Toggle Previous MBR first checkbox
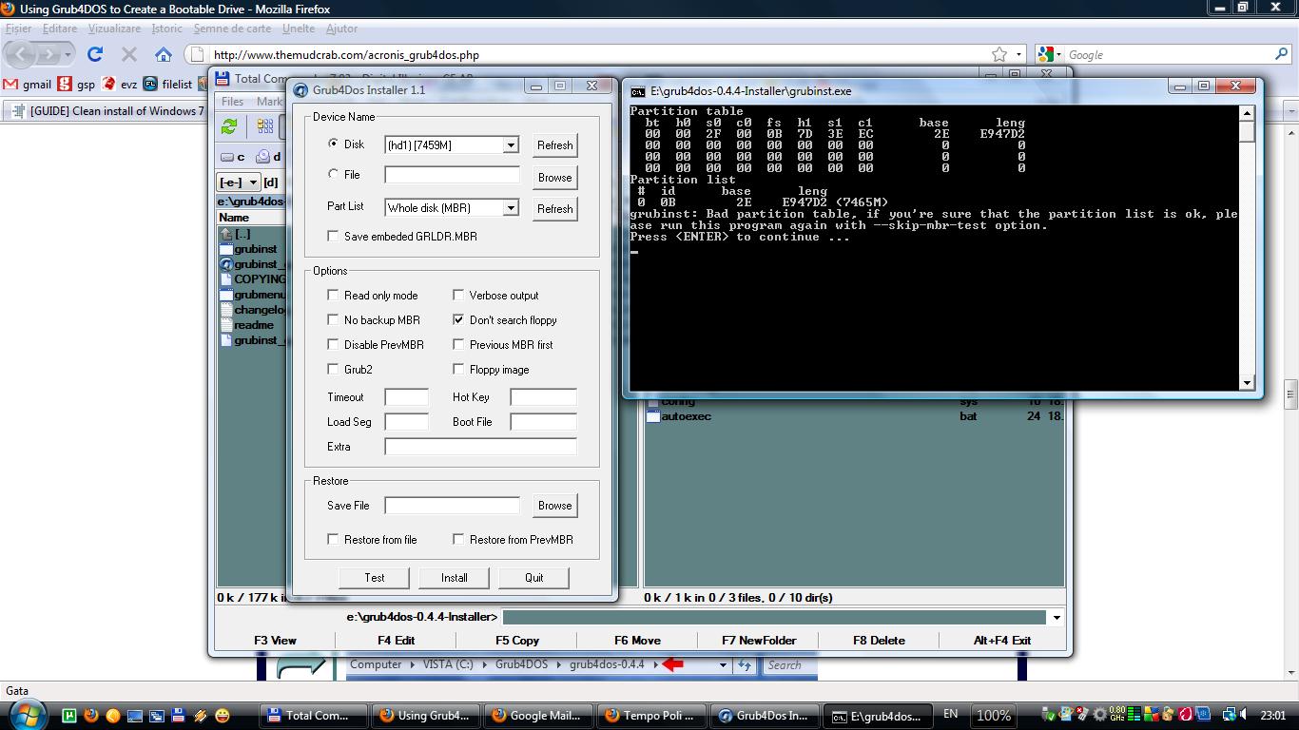1299x730 pixels. coord(458,344)
